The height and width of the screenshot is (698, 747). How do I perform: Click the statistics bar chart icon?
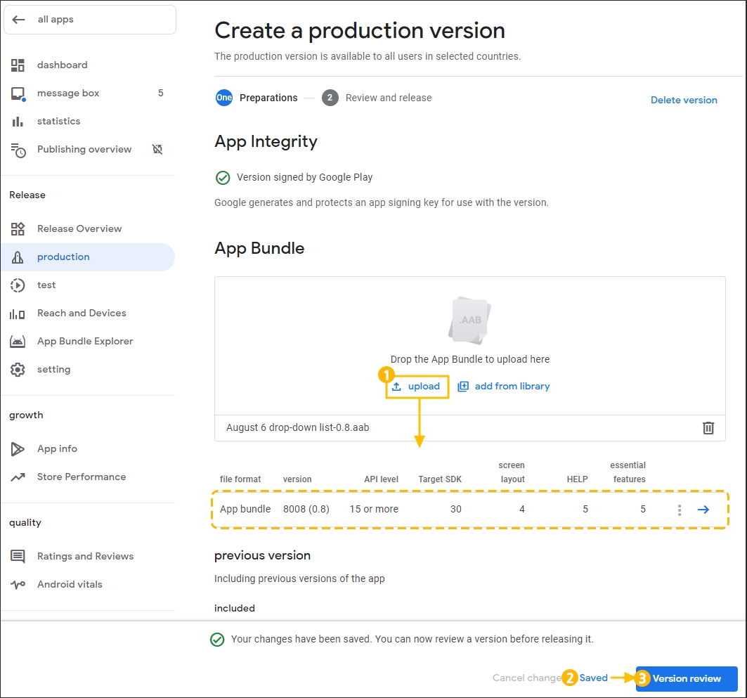tap(18, 122)
